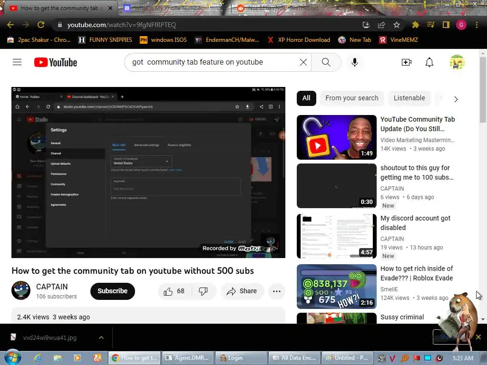Toggle Chrome side panel icon

click(x=446, y=25)
